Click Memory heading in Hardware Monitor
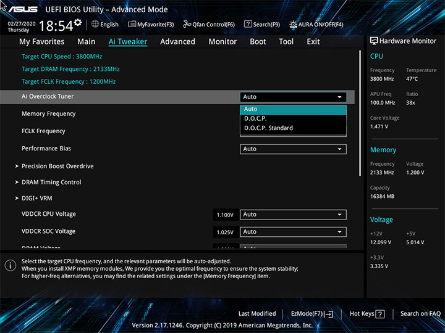Viewport: 445px width, 333px height. (383, 150)
